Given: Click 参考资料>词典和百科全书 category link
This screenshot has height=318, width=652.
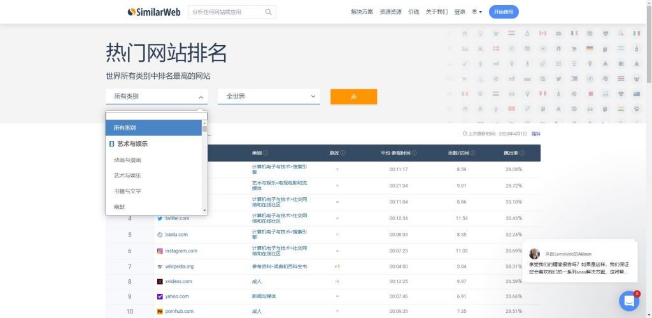Looking at the screenshot, I should [280, 266].
